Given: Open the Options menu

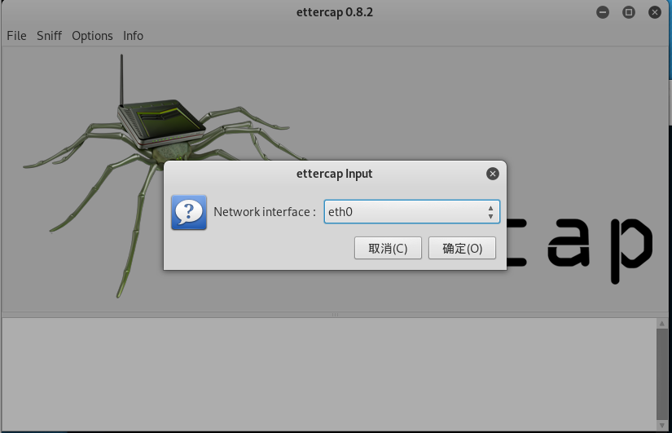Looking at the screenshot, I should (x=92, y=36).
